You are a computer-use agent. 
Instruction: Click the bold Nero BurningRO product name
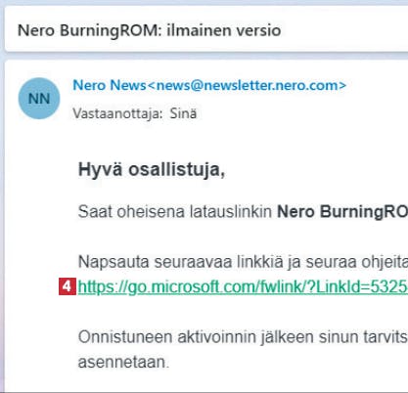[x=342, y=212]
